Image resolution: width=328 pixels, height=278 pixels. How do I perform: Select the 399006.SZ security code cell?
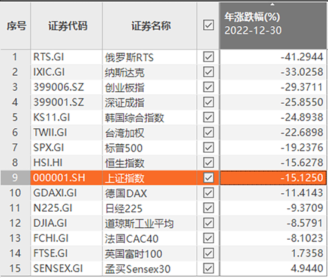pos(67,87)
